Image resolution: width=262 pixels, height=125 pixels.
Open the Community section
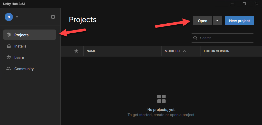(30, 69)
